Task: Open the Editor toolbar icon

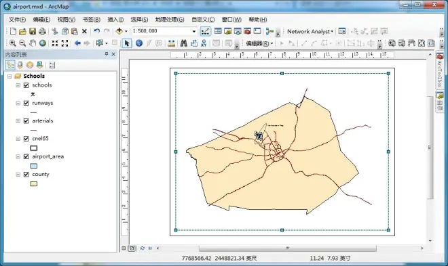Action: pos(205,31)
